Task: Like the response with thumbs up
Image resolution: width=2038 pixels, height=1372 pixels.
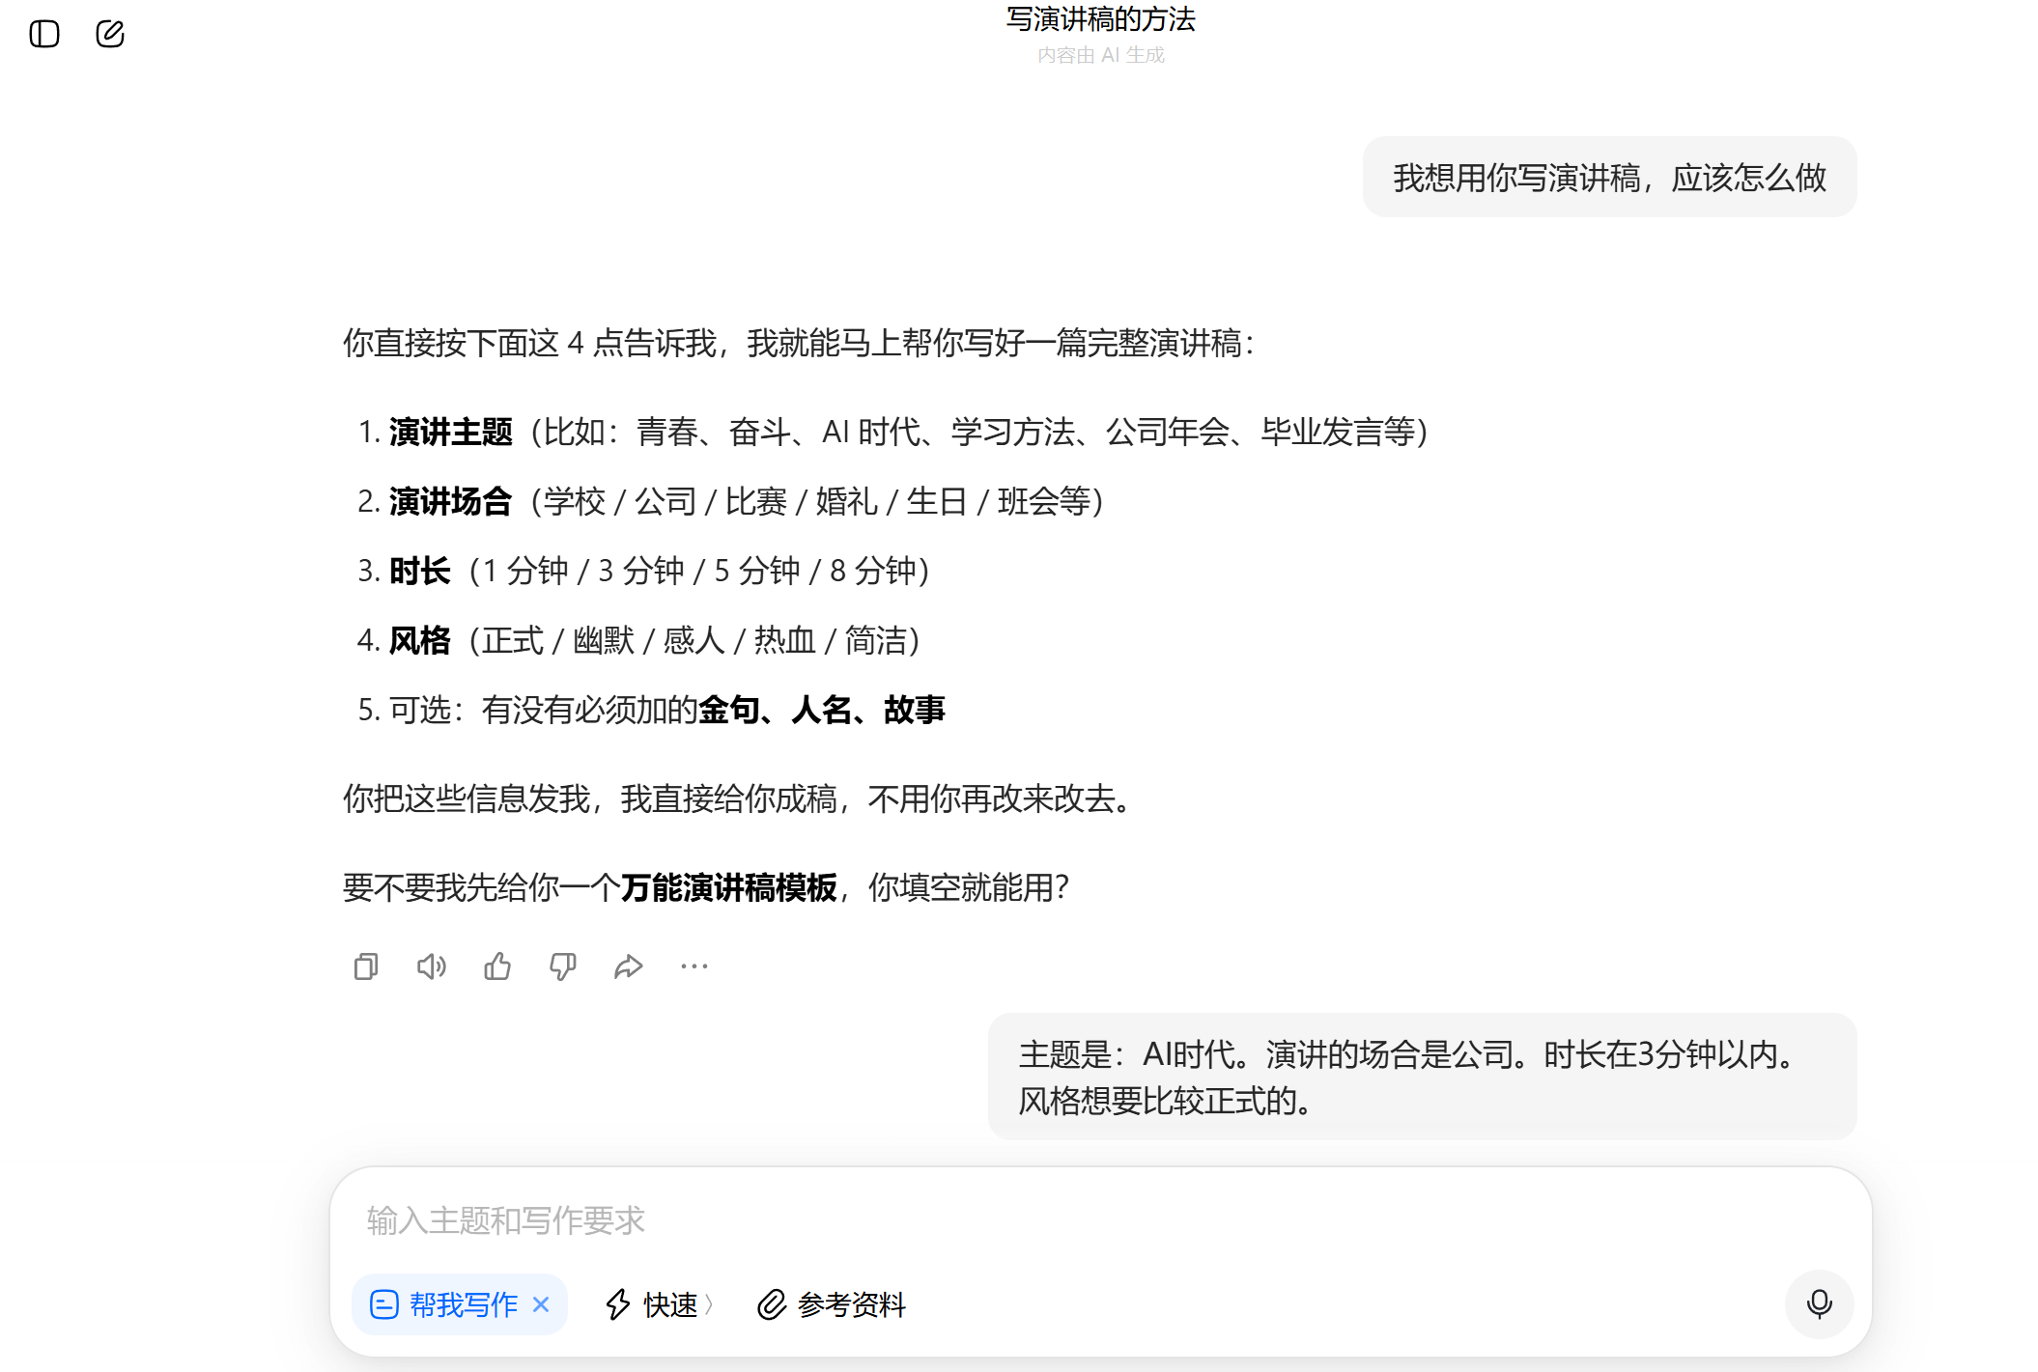Action: point(497,966)
